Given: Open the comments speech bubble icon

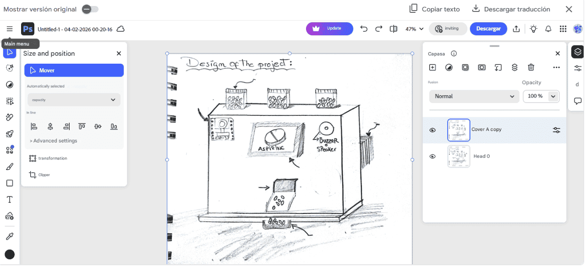Looking at the screenshot, I should (578, 101).
